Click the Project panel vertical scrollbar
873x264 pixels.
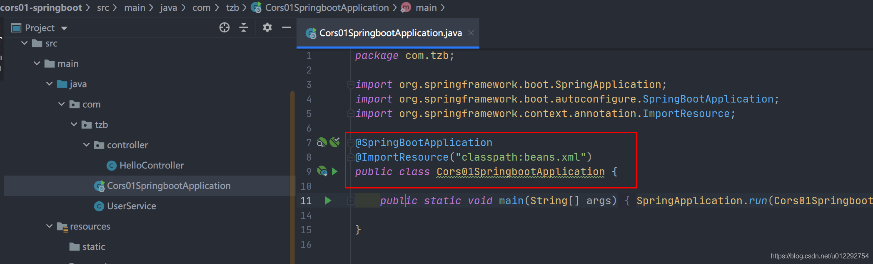point(292,177)
